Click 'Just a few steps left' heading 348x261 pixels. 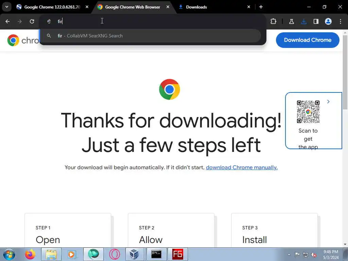pos(171,145)
